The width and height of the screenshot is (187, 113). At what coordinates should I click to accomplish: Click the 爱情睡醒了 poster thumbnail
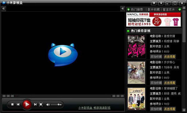point(137,99)
